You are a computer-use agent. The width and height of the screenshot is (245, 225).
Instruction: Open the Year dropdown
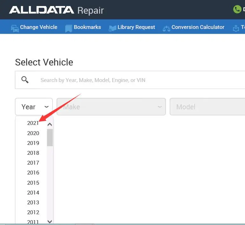[34, 107]
